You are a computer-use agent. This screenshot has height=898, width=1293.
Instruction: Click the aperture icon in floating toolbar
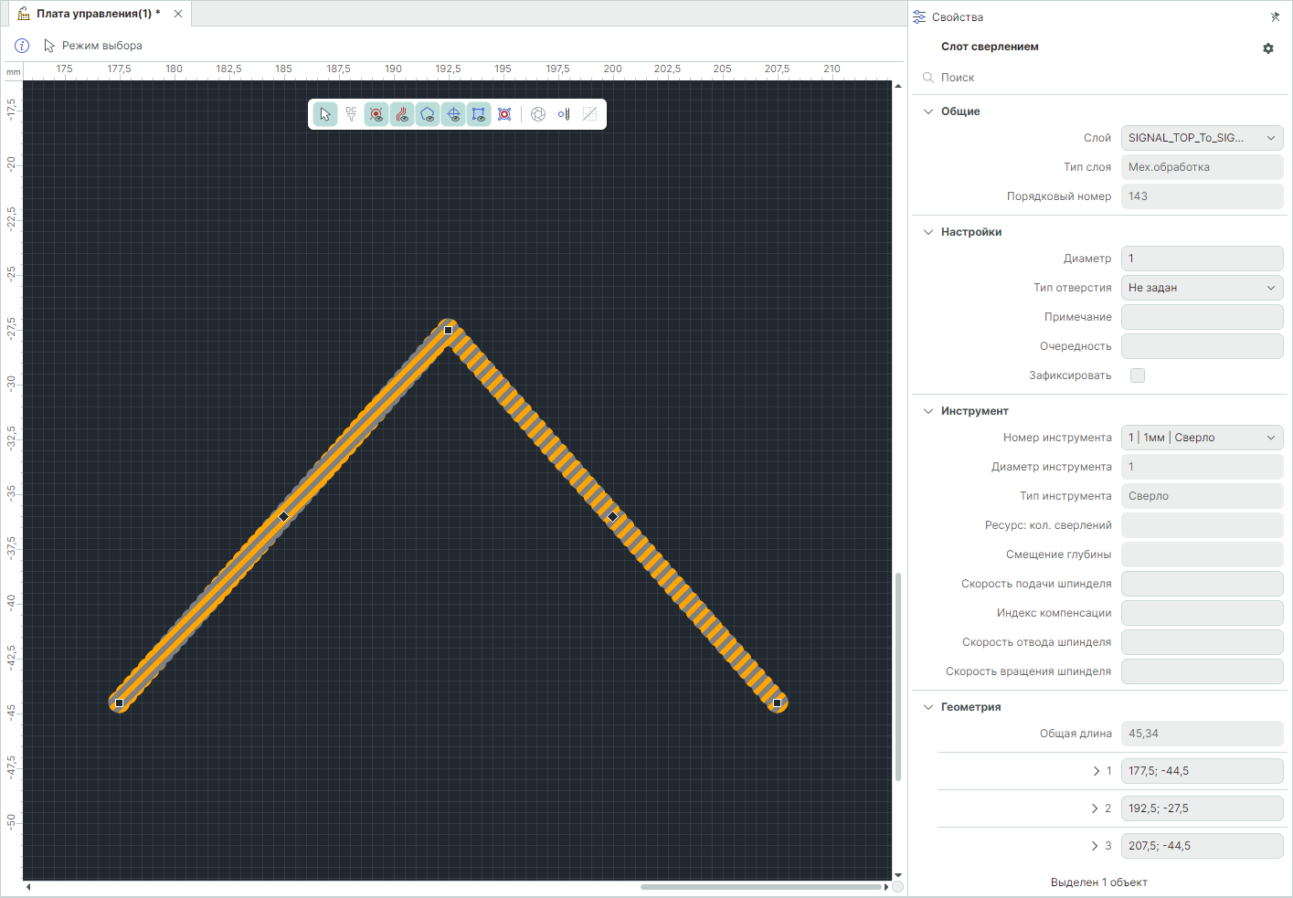[x=538, y=114]
